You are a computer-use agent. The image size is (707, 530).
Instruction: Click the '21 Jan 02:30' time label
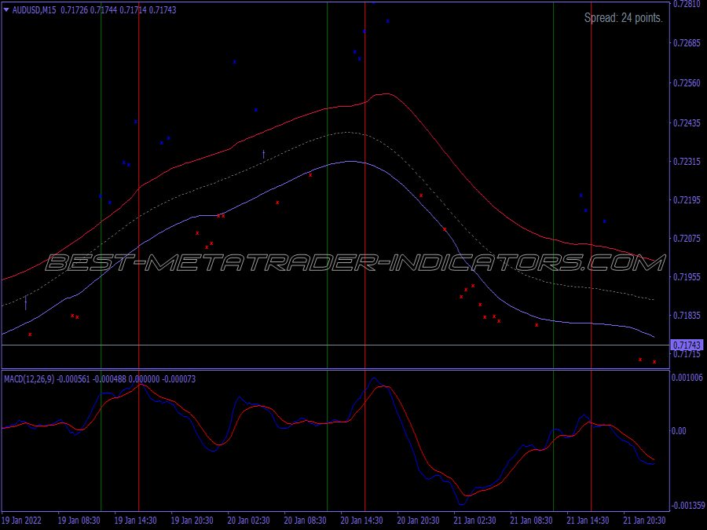(x=475, y=521)
